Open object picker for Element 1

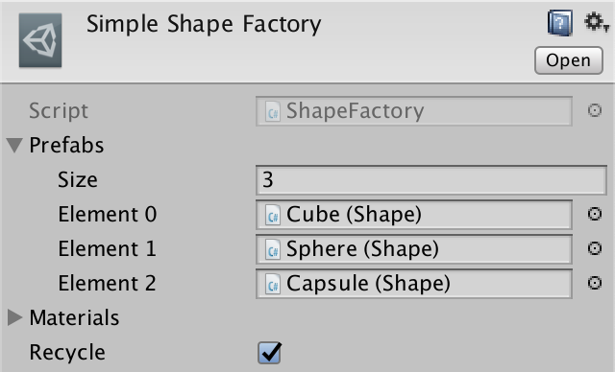[x=595, y=248]
